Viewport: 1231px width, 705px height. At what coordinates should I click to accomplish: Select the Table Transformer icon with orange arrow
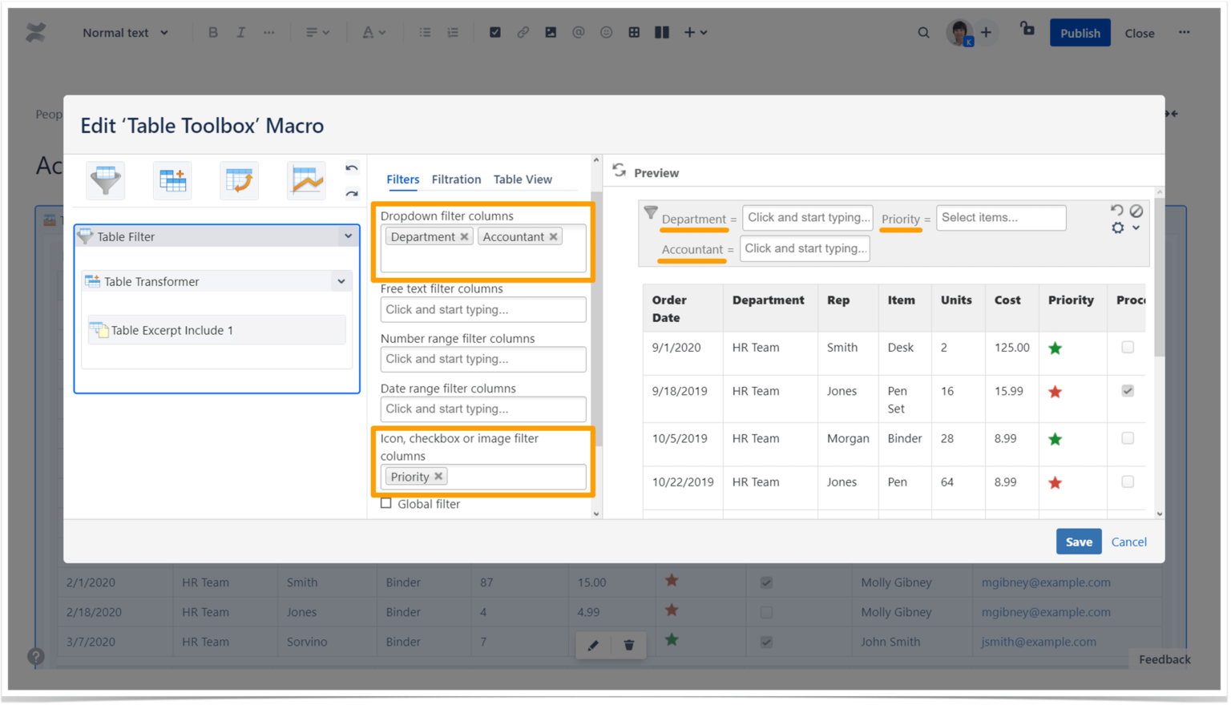pos(239,179)
